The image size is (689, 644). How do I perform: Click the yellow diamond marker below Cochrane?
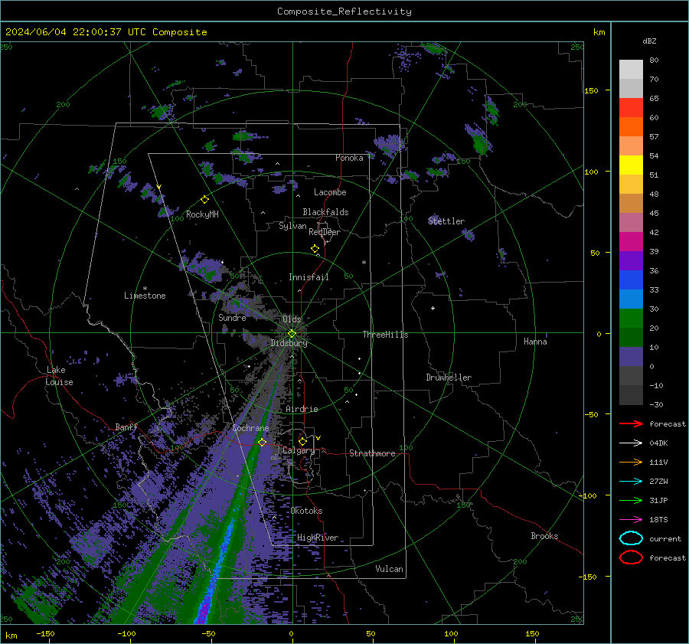click(263, 442)
